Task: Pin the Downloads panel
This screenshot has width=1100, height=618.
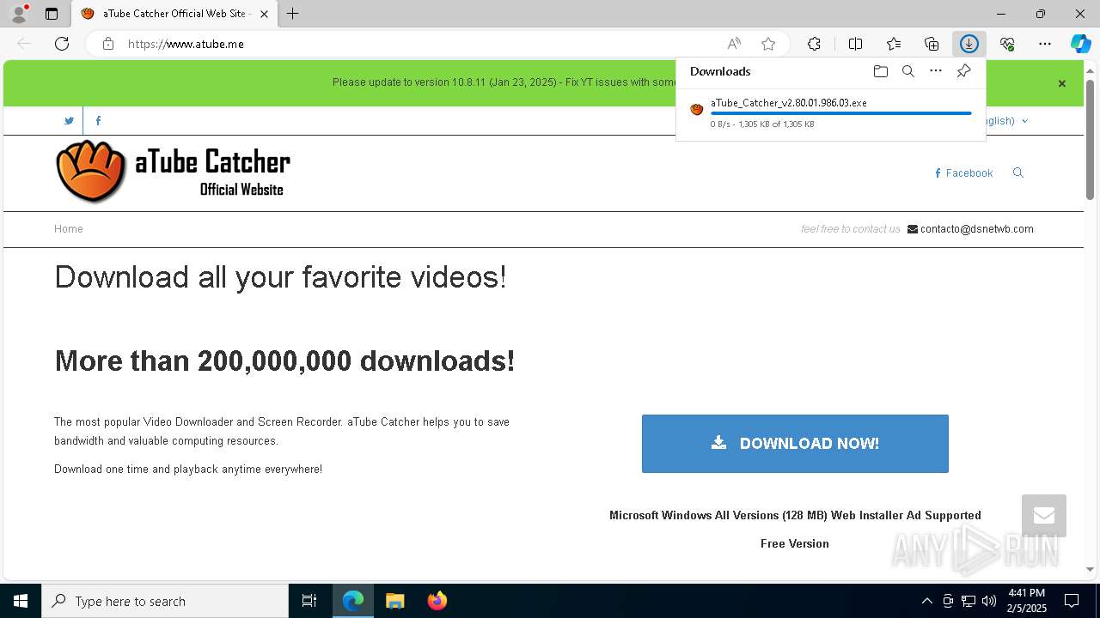Action: click(x=963, y=71)
